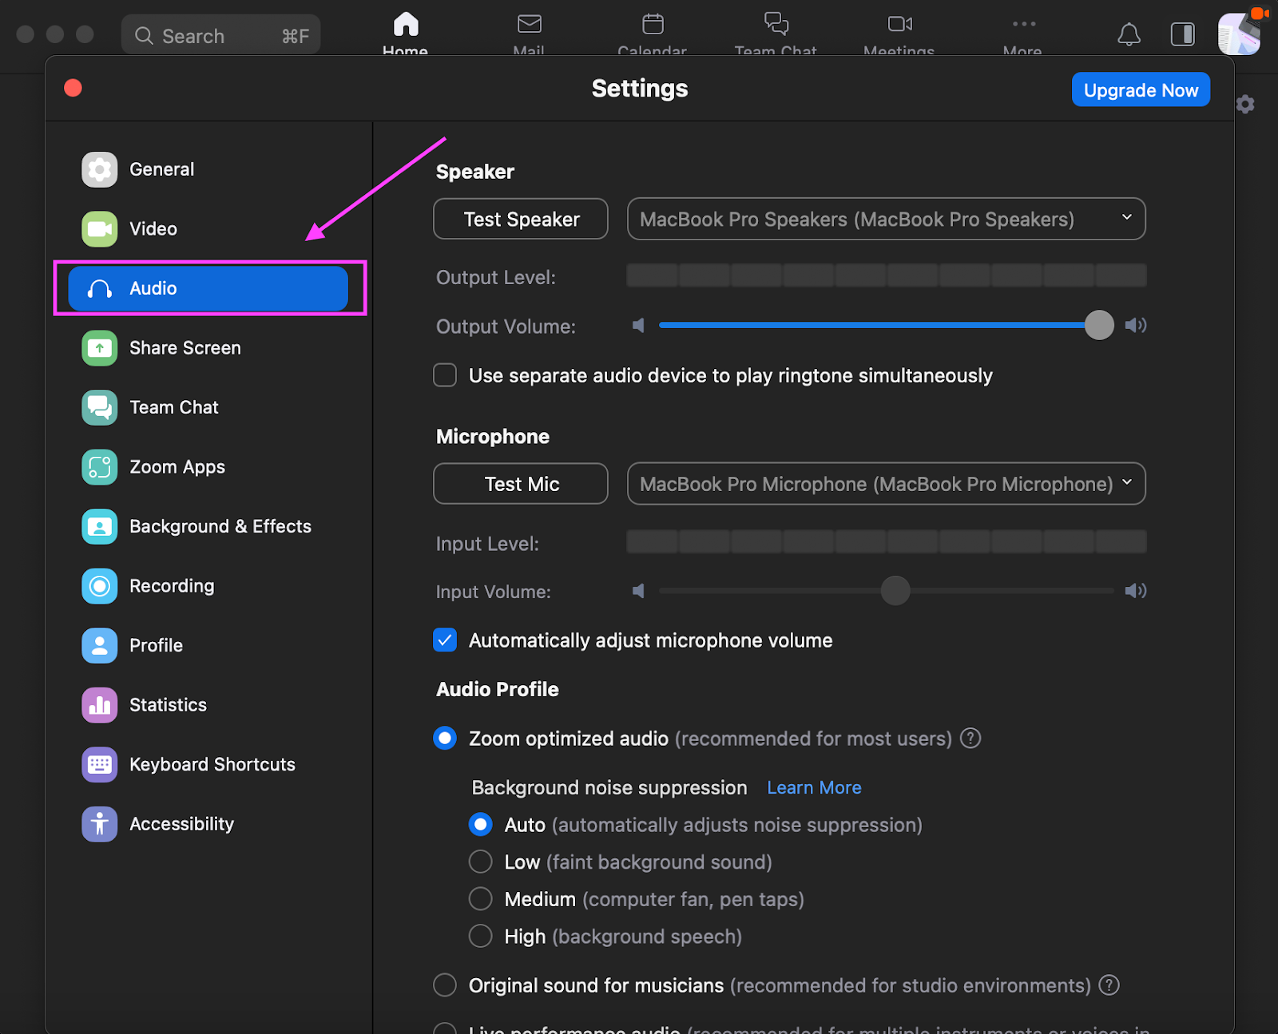1278x1034 pixels.
Task: Open the Learn More noise suppression link
Action: pos(813,787)
